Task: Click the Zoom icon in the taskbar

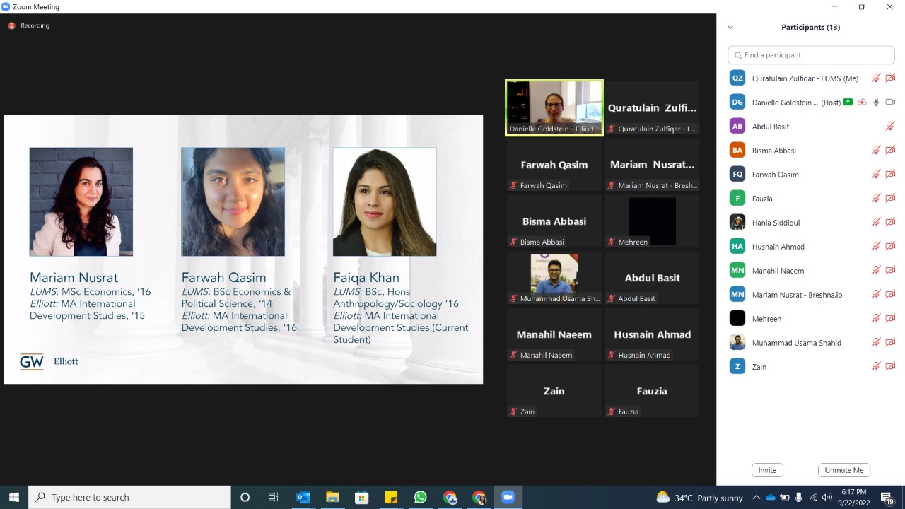Action: click(x=507, y=498)
